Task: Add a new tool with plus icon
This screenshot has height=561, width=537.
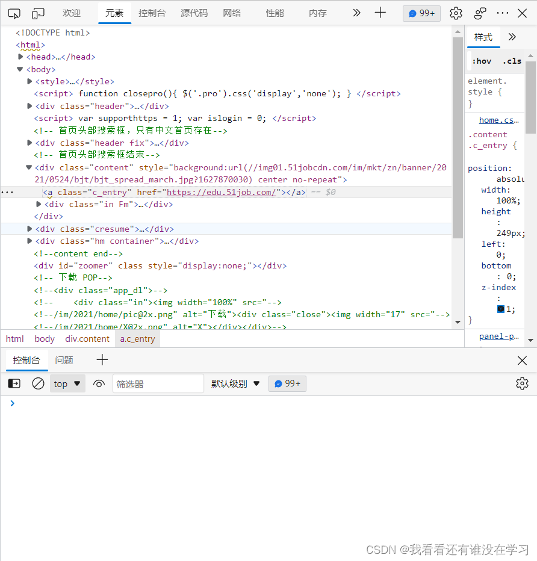Action: (380, 13)
